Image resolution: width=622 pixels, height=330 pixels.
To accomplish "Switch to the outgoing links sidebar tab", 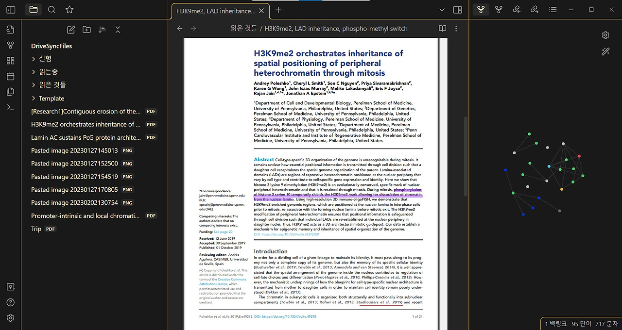I will point(535,10).
